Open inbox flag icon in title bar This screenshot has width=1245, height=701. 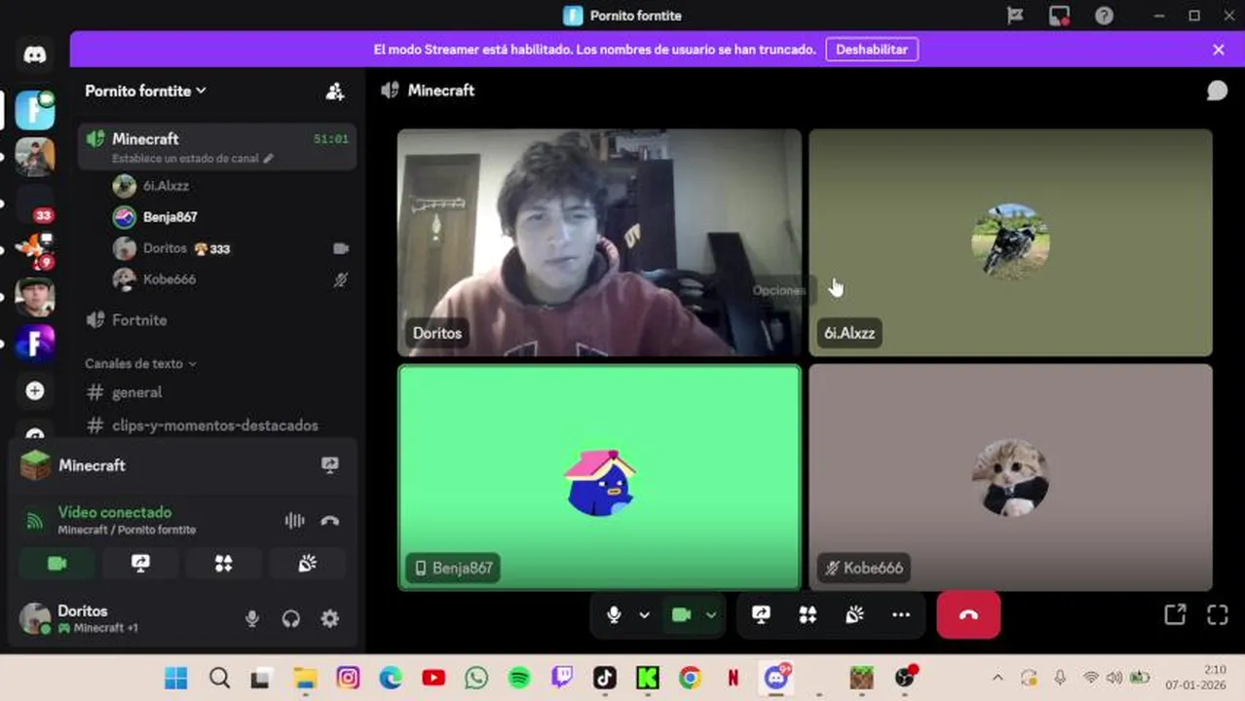click(1014, 16)
